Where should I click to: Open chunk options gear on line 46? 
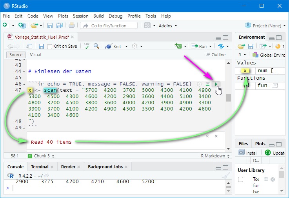[x=199, y=84]
